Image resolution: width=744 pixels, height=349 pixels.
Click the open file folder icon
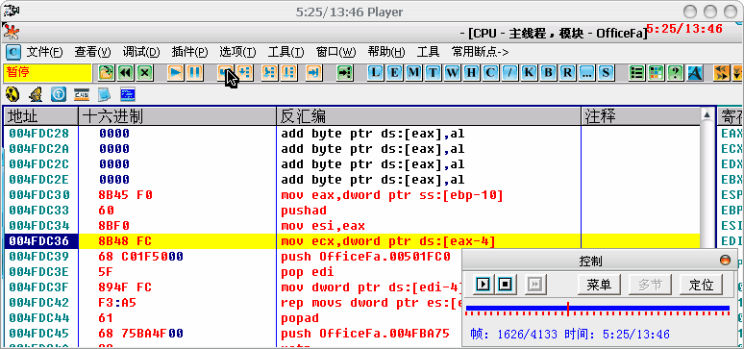107,73
